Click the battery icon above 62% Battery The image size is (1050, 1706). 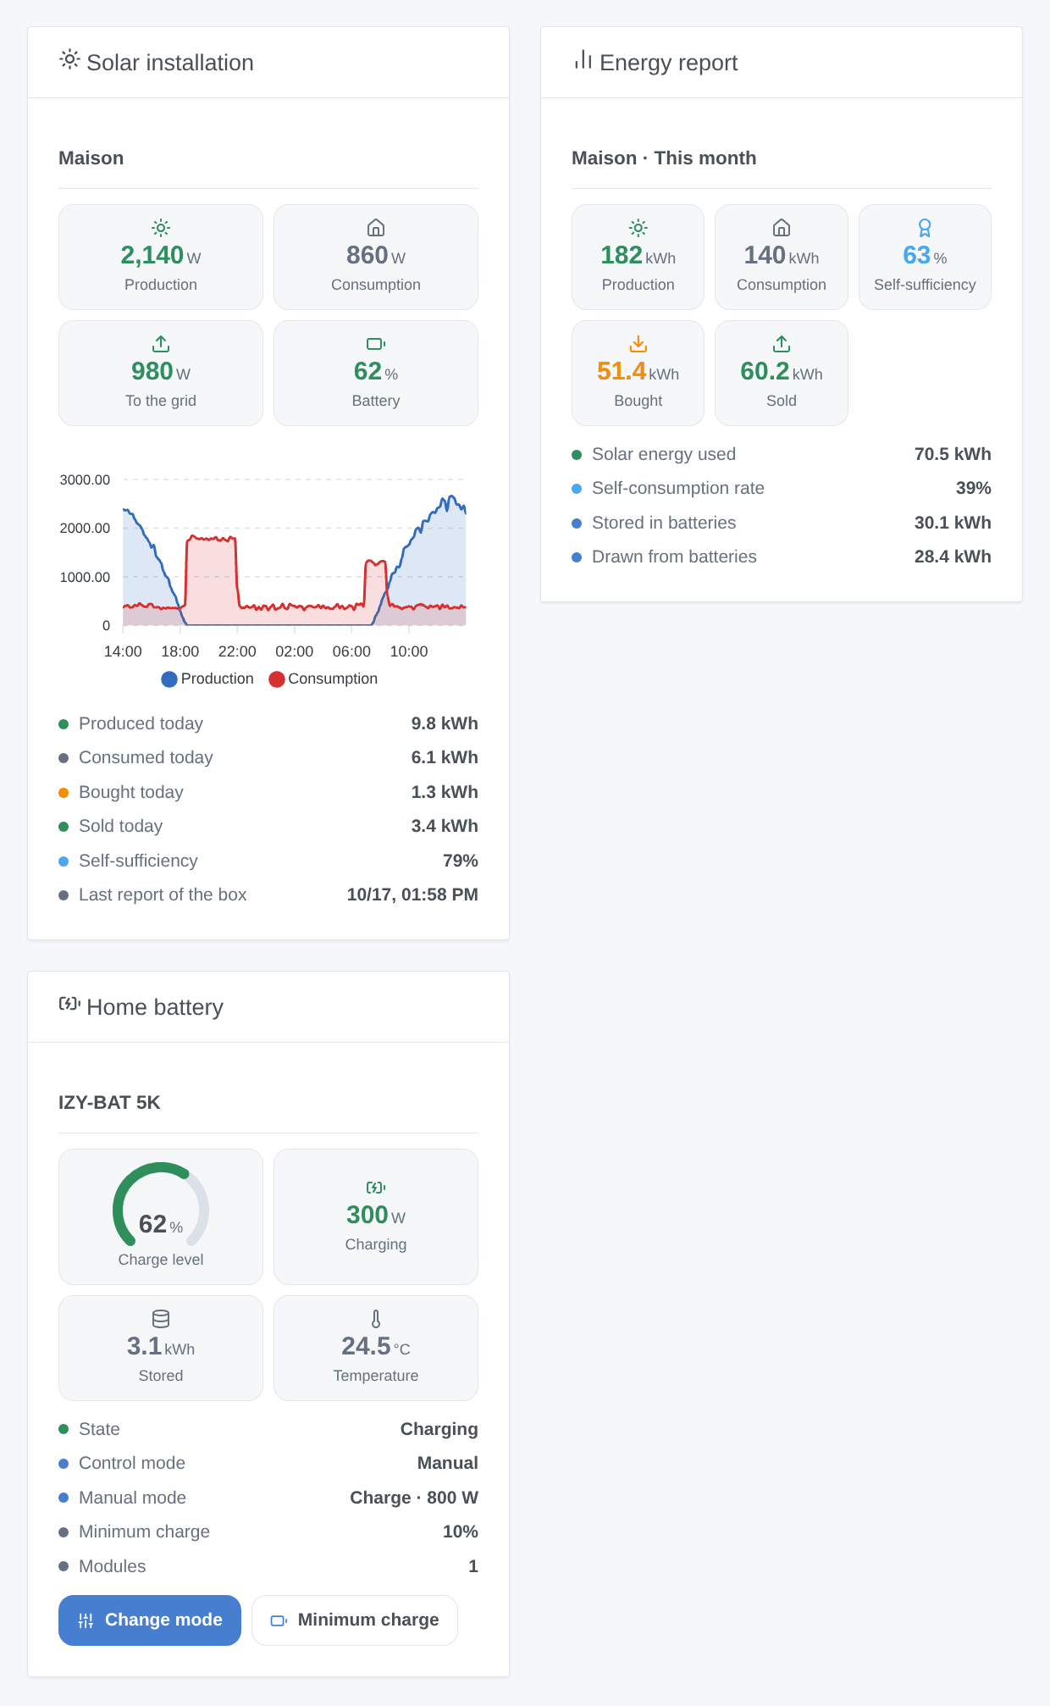pyautogui.click(x=376, y=343)
